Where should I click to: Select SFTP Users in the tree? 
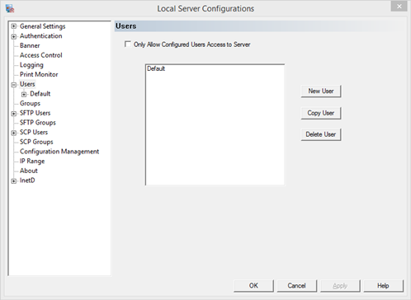click(35, 113)
